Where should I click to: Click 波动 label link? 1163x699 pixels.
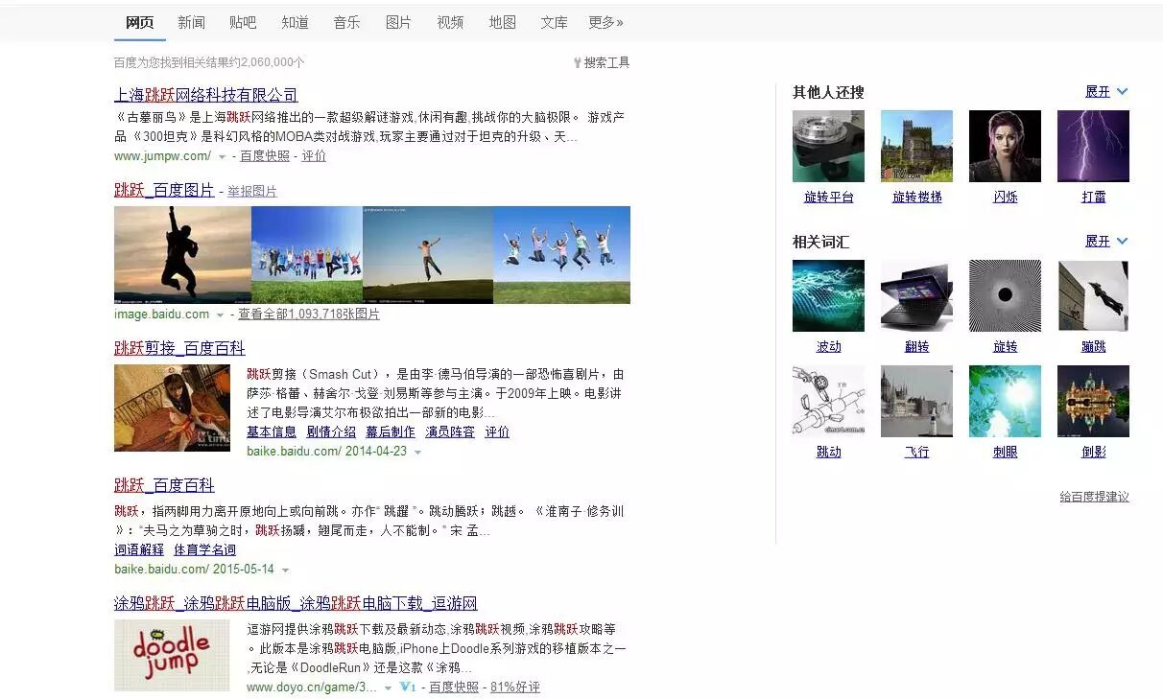[828, 346]
